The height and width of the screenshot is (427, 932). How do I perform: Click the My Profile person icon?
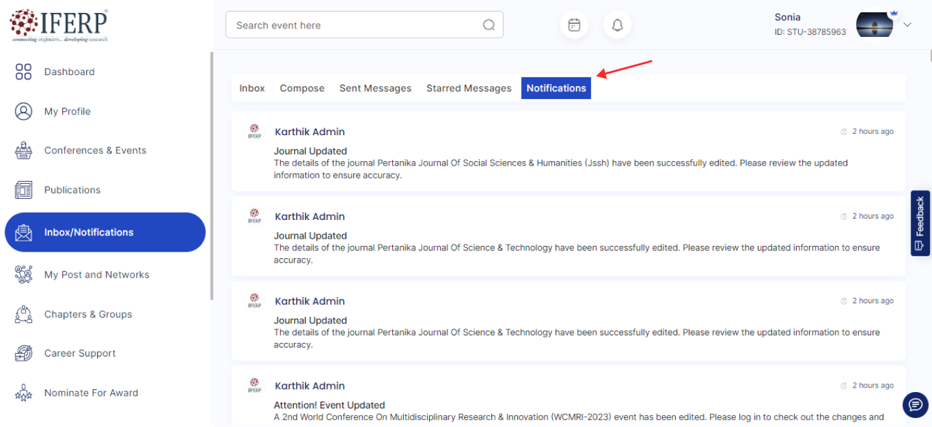23,111
